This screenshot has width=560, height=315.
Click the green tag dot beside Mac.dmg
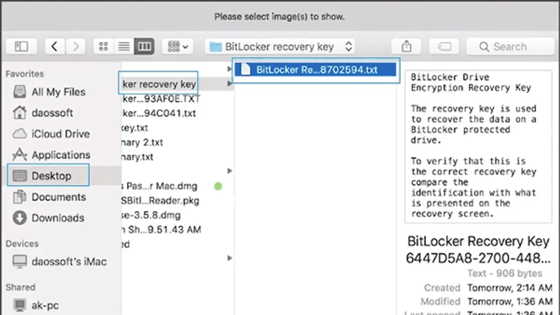point(218,186)
